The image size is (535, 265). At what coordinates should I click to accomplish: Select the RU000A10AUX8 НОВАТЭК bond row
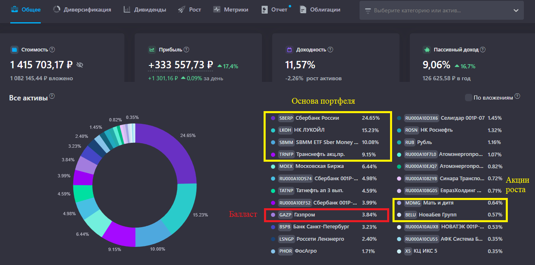click(x=450, y=227)
